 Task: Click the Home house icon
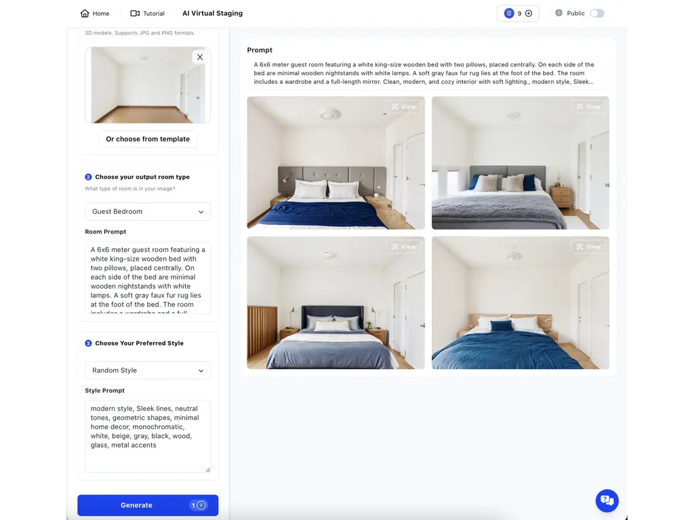85,14
